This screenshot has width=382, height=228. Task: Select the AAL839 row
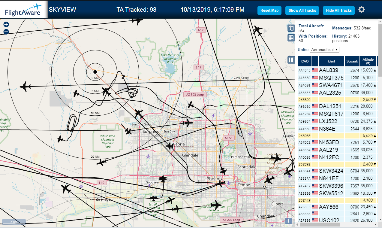[338, 70]
